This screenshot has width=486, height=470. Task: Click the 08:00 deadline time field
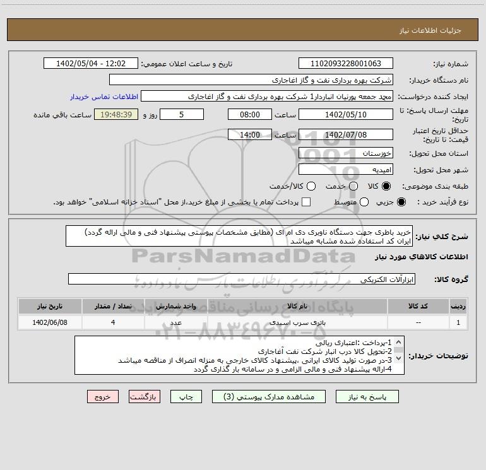tap(250, 114)
